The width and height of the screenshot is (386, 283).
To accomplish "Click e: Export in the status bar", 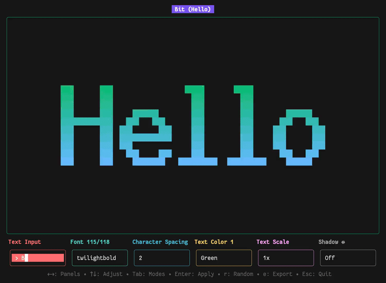I will [x=277, y=274].
